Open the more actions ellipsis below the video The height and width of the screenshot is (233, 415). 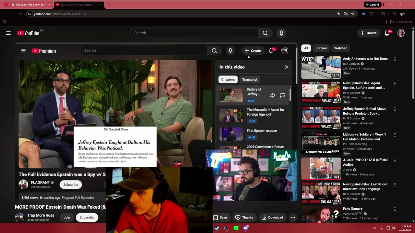tap(293, 217)
